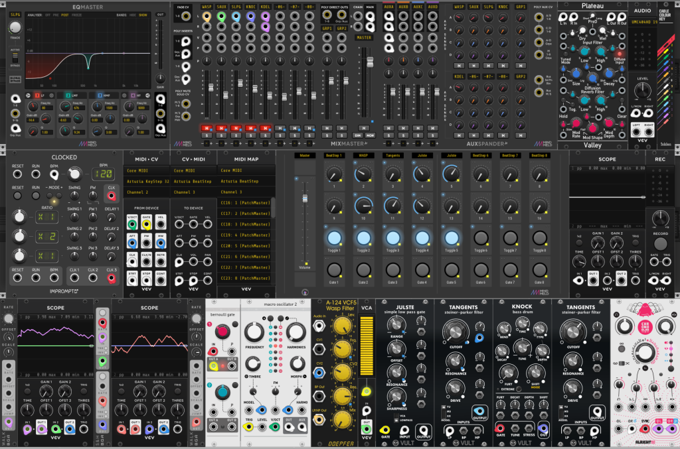The image size is (680, 449).
Task: Click the teal knob on bernoulli gate
Action: click(x=222, y=392)
